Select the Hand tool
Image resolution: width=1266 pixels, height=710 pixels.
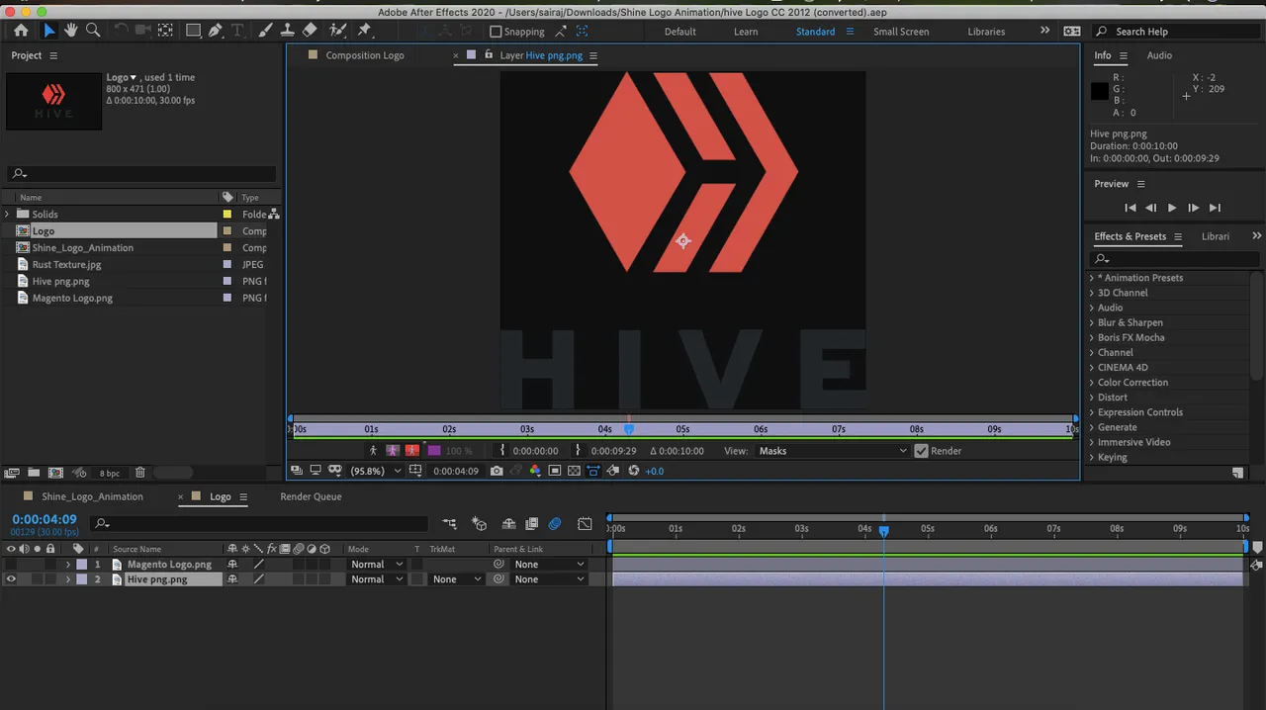[71, 31]
